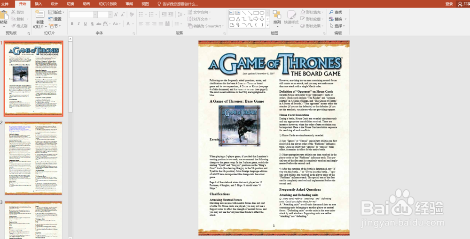
Task: Open the change case (Aa) dropdown
Action: 116,23
